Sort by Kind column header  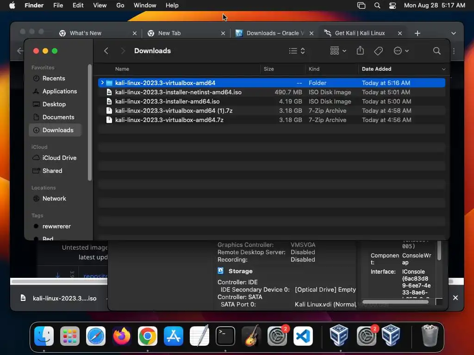coord(314,69)
